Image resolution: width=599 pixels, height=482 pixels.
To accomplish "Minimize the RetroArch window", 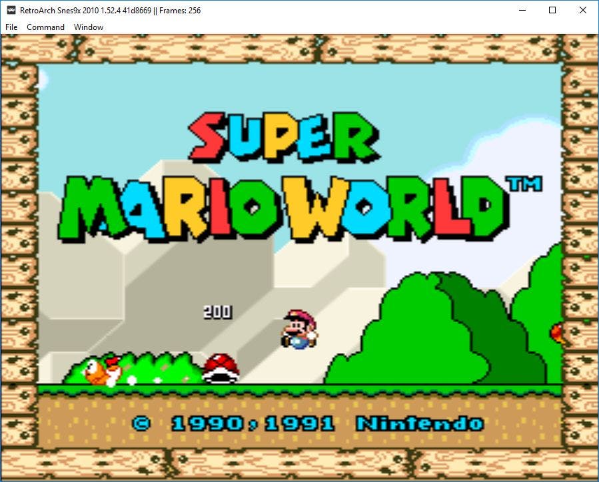I will (x=522, y=10).
